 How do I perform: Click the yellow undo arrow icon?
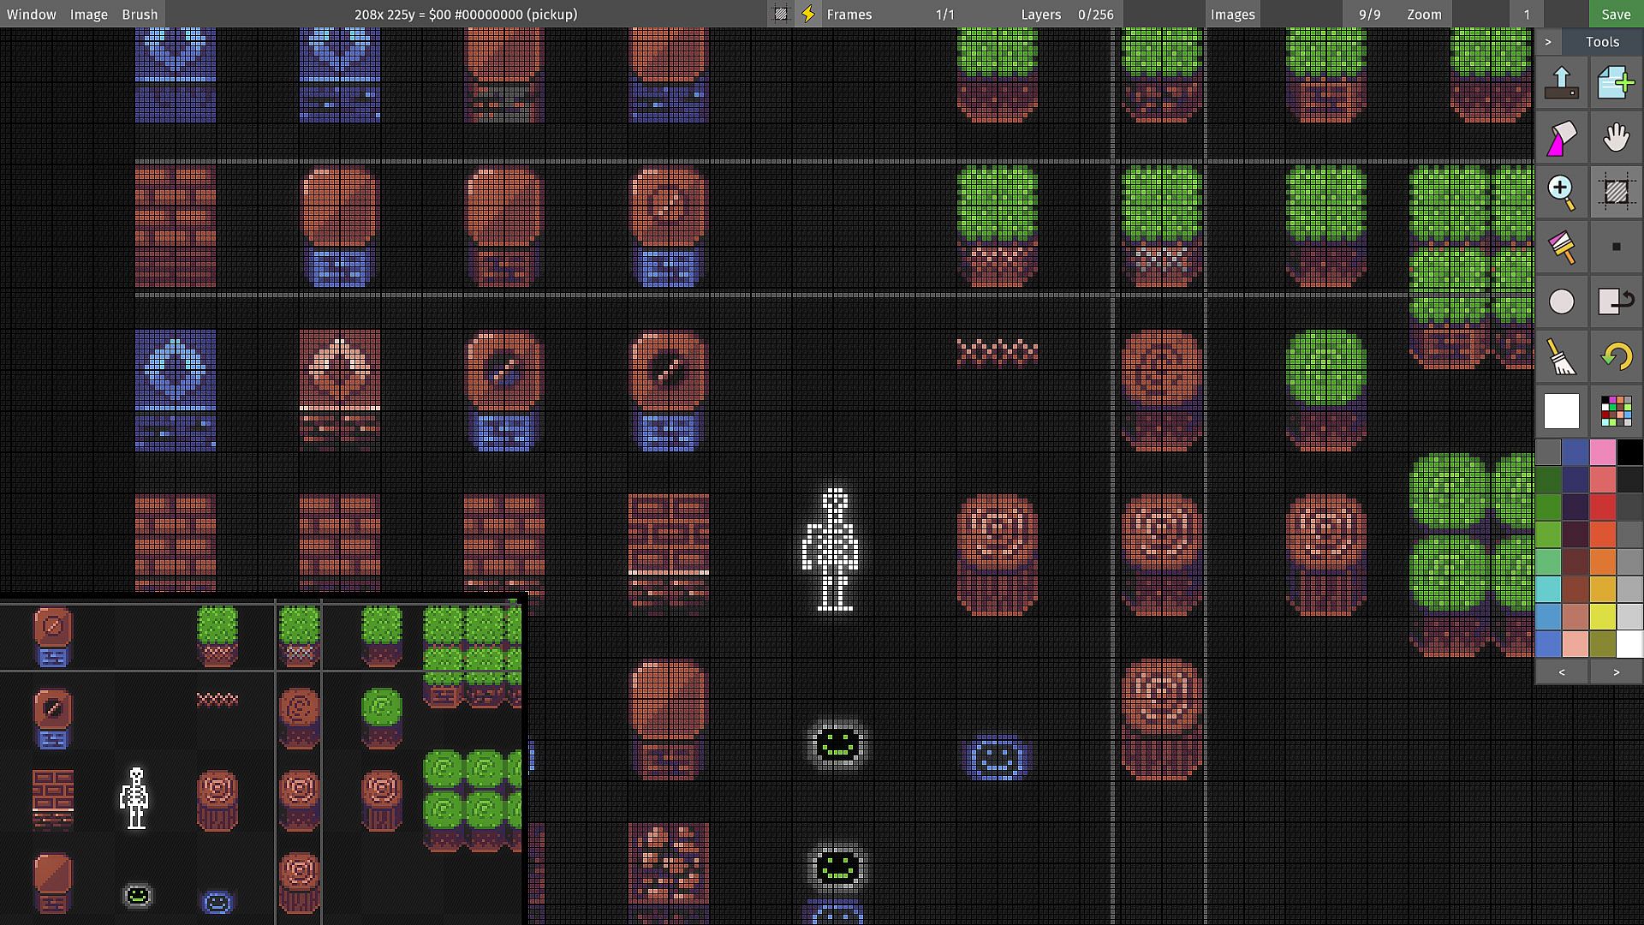point(1616,356)
